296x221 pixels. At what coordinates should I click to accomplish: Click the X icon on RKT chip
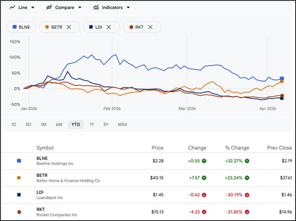coord(150,27)
